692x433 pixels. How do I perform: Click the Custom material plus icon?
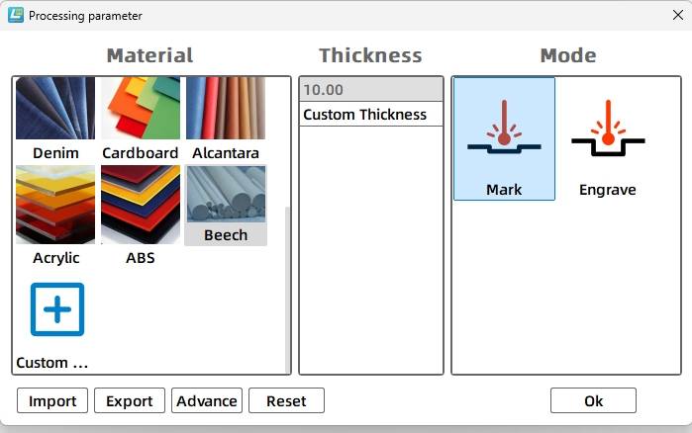tap(57, 309)
